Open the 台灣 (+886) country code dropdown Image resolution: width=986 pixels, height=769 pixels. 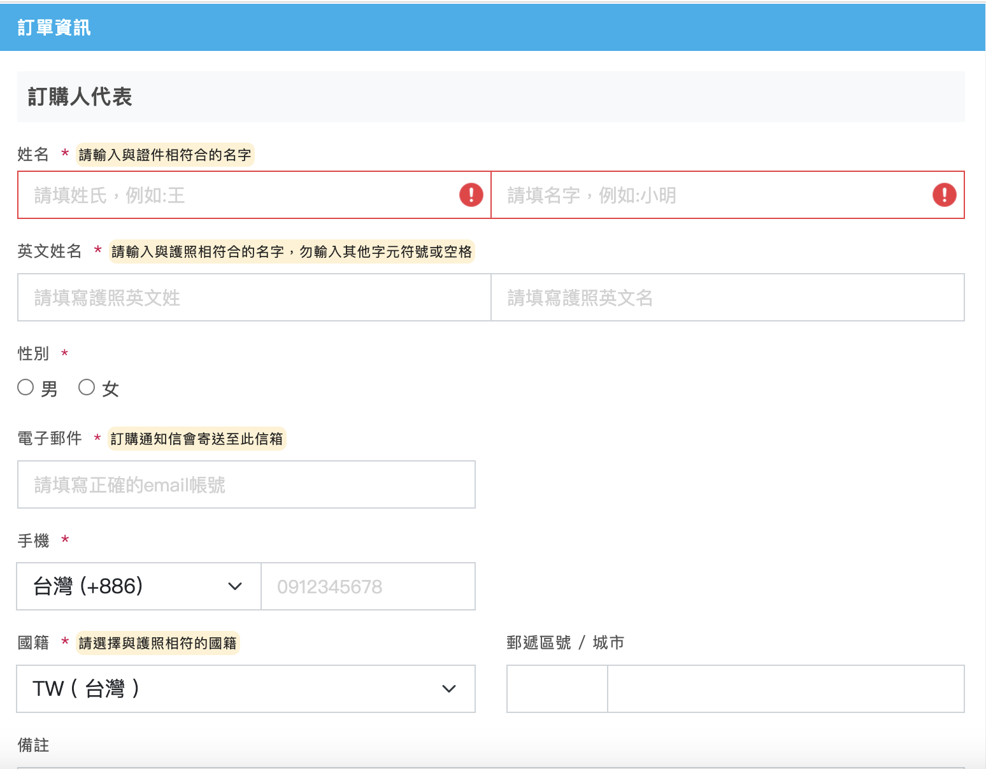(139, 586)
